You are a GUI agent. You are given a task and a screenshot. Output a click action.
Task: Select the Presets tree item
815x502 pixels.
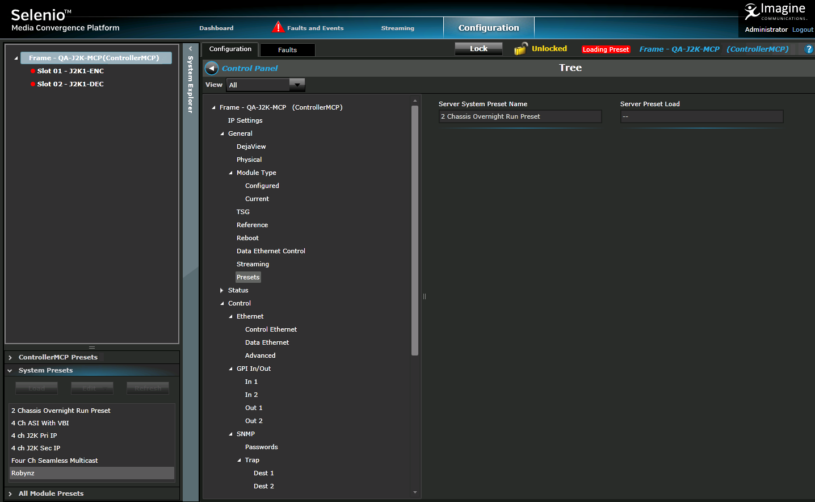click(x=248, y=277)
